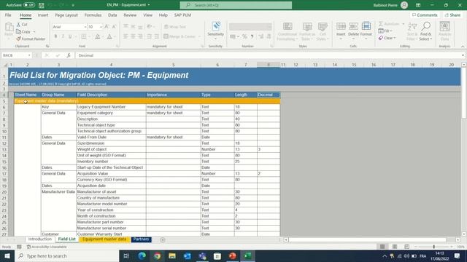Toggle Wrap Text option
The height and width of the screenshot is (262, 467).
click(x=175, y=27)
